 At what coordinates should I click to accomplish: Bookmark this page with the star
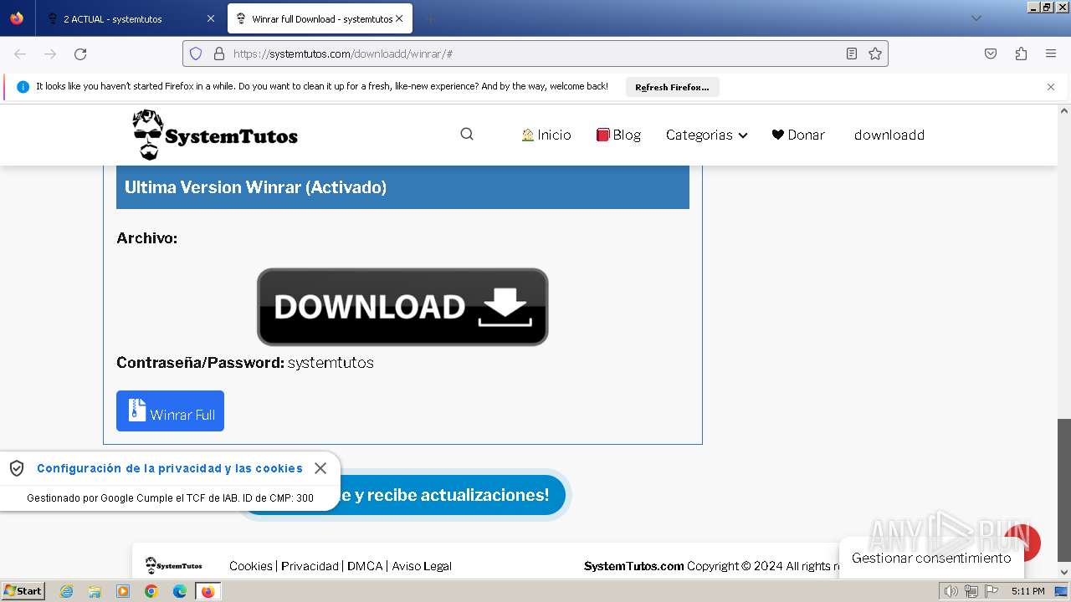click(875, 54)
